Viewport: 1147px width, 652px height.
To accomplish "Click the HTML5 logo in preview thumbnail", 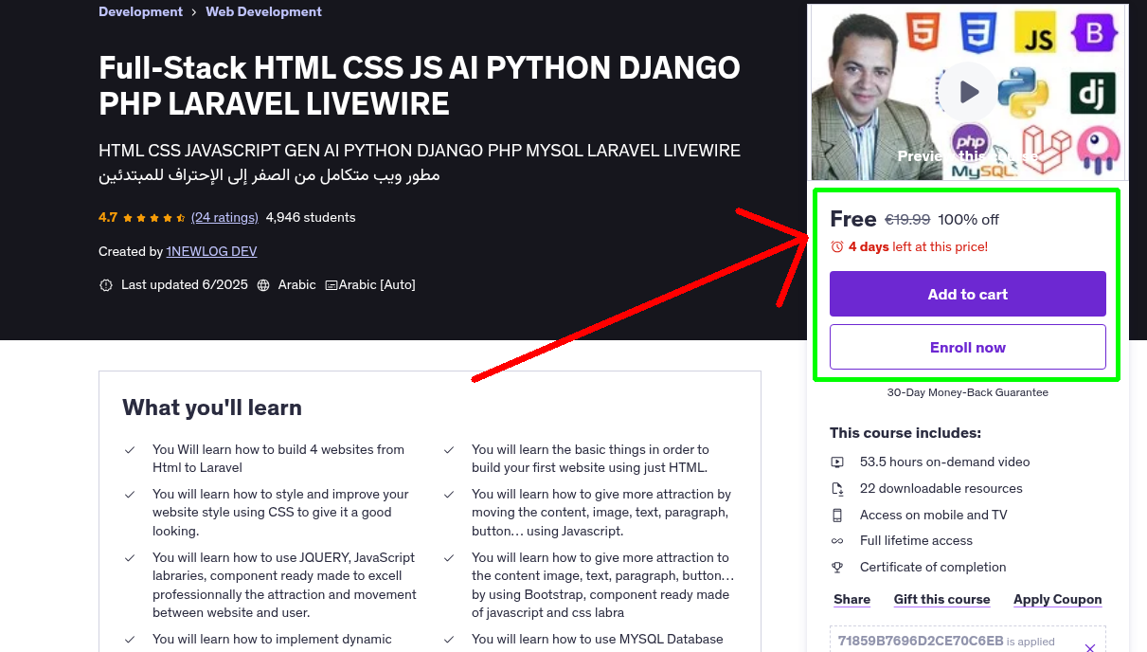I will 922,31.
